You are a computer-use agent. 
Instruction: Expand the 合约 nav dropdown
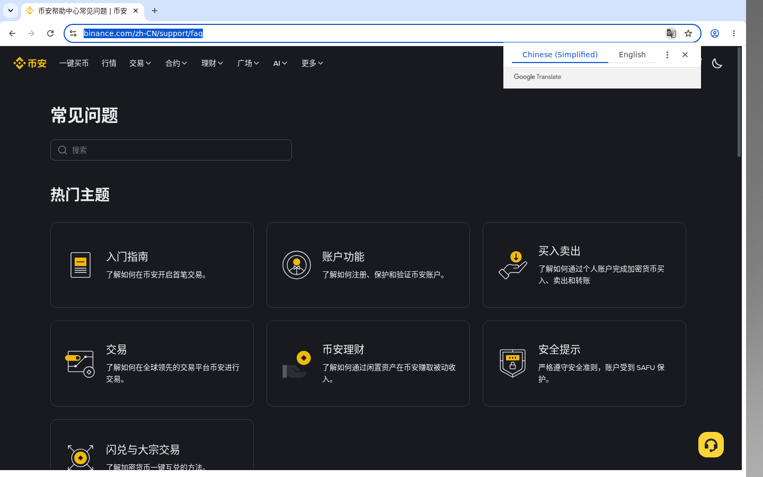[x=176, y=63]
